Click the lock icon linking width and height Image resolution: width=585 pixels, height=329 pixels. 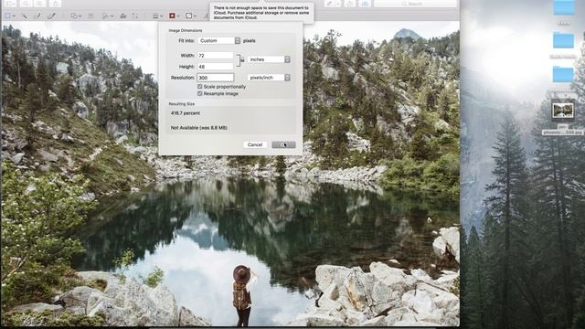pos(242,60)
